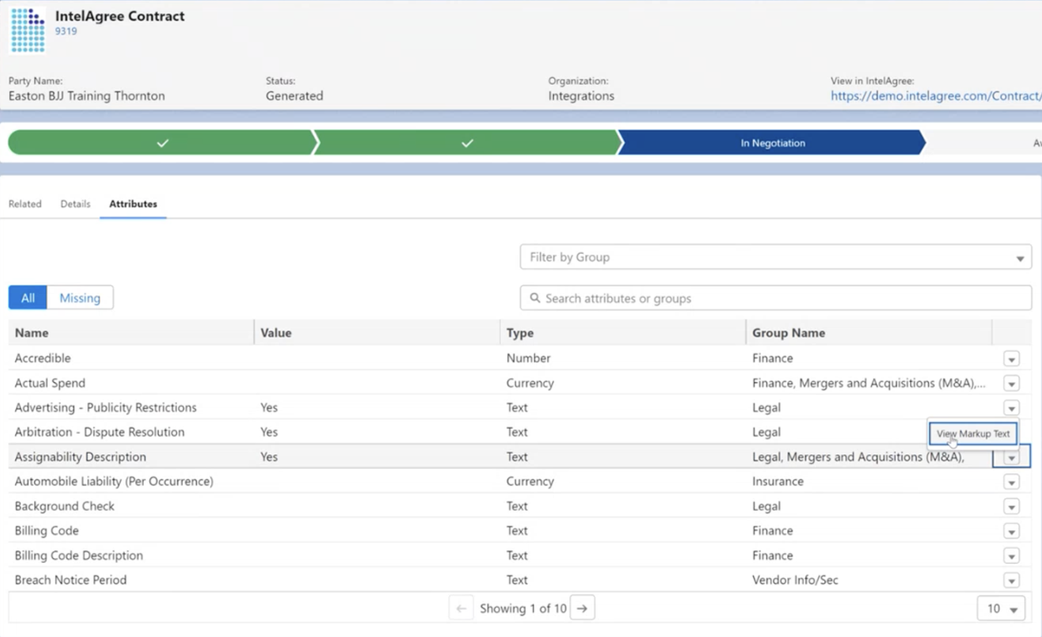Select the In Negotiation stage
1042x637 pixels.
[x=772, y=143]
